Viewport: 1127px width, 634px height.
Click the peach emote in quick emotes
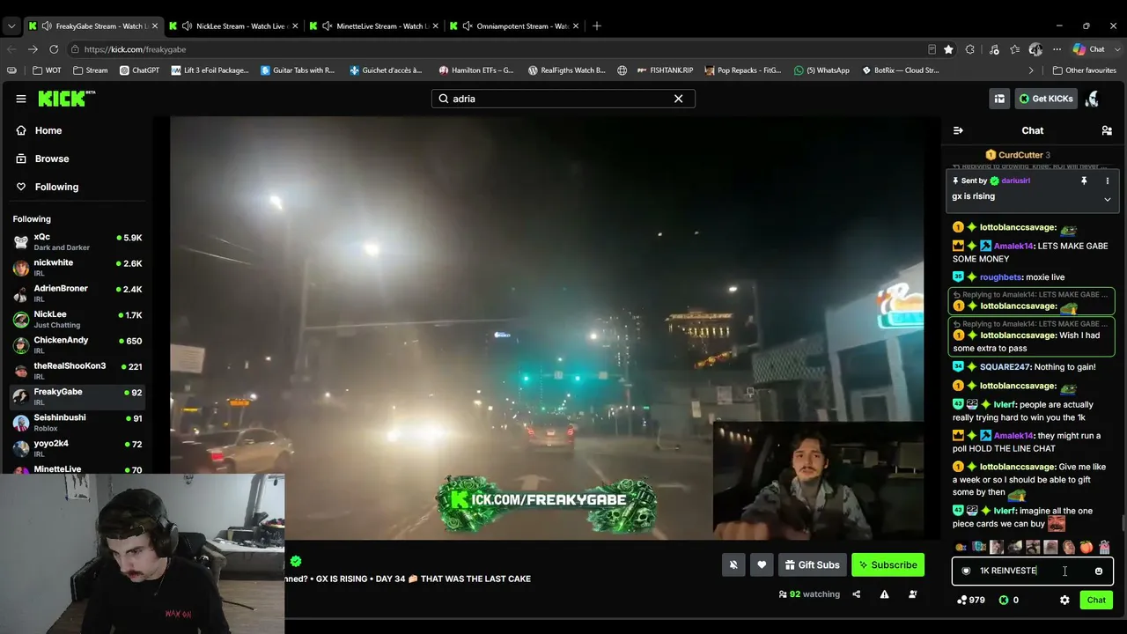1086,548
